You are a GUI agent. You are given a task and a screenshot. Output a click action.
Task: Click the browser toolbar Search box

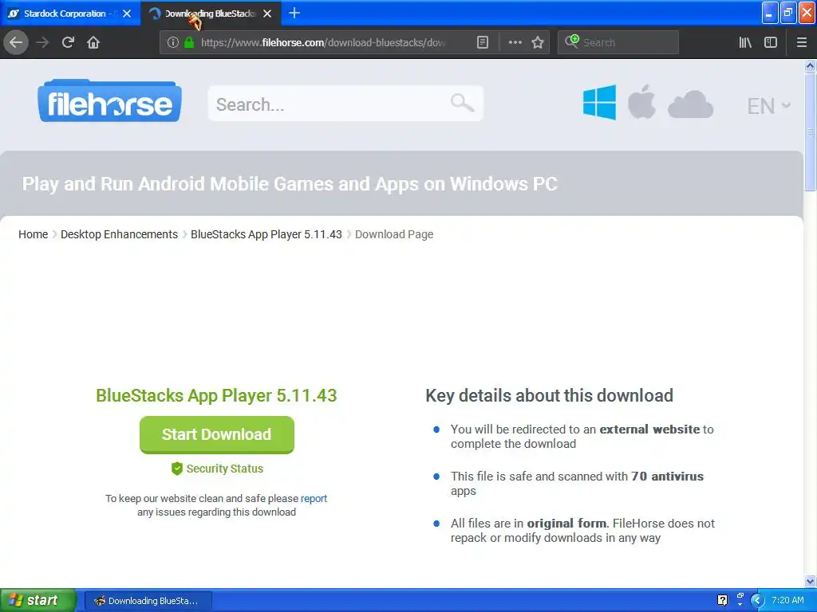[x=618, y=42]
